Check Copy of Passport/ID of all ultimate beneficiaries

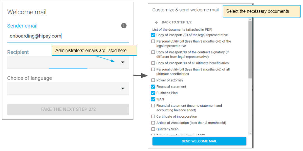coord(153,63)
